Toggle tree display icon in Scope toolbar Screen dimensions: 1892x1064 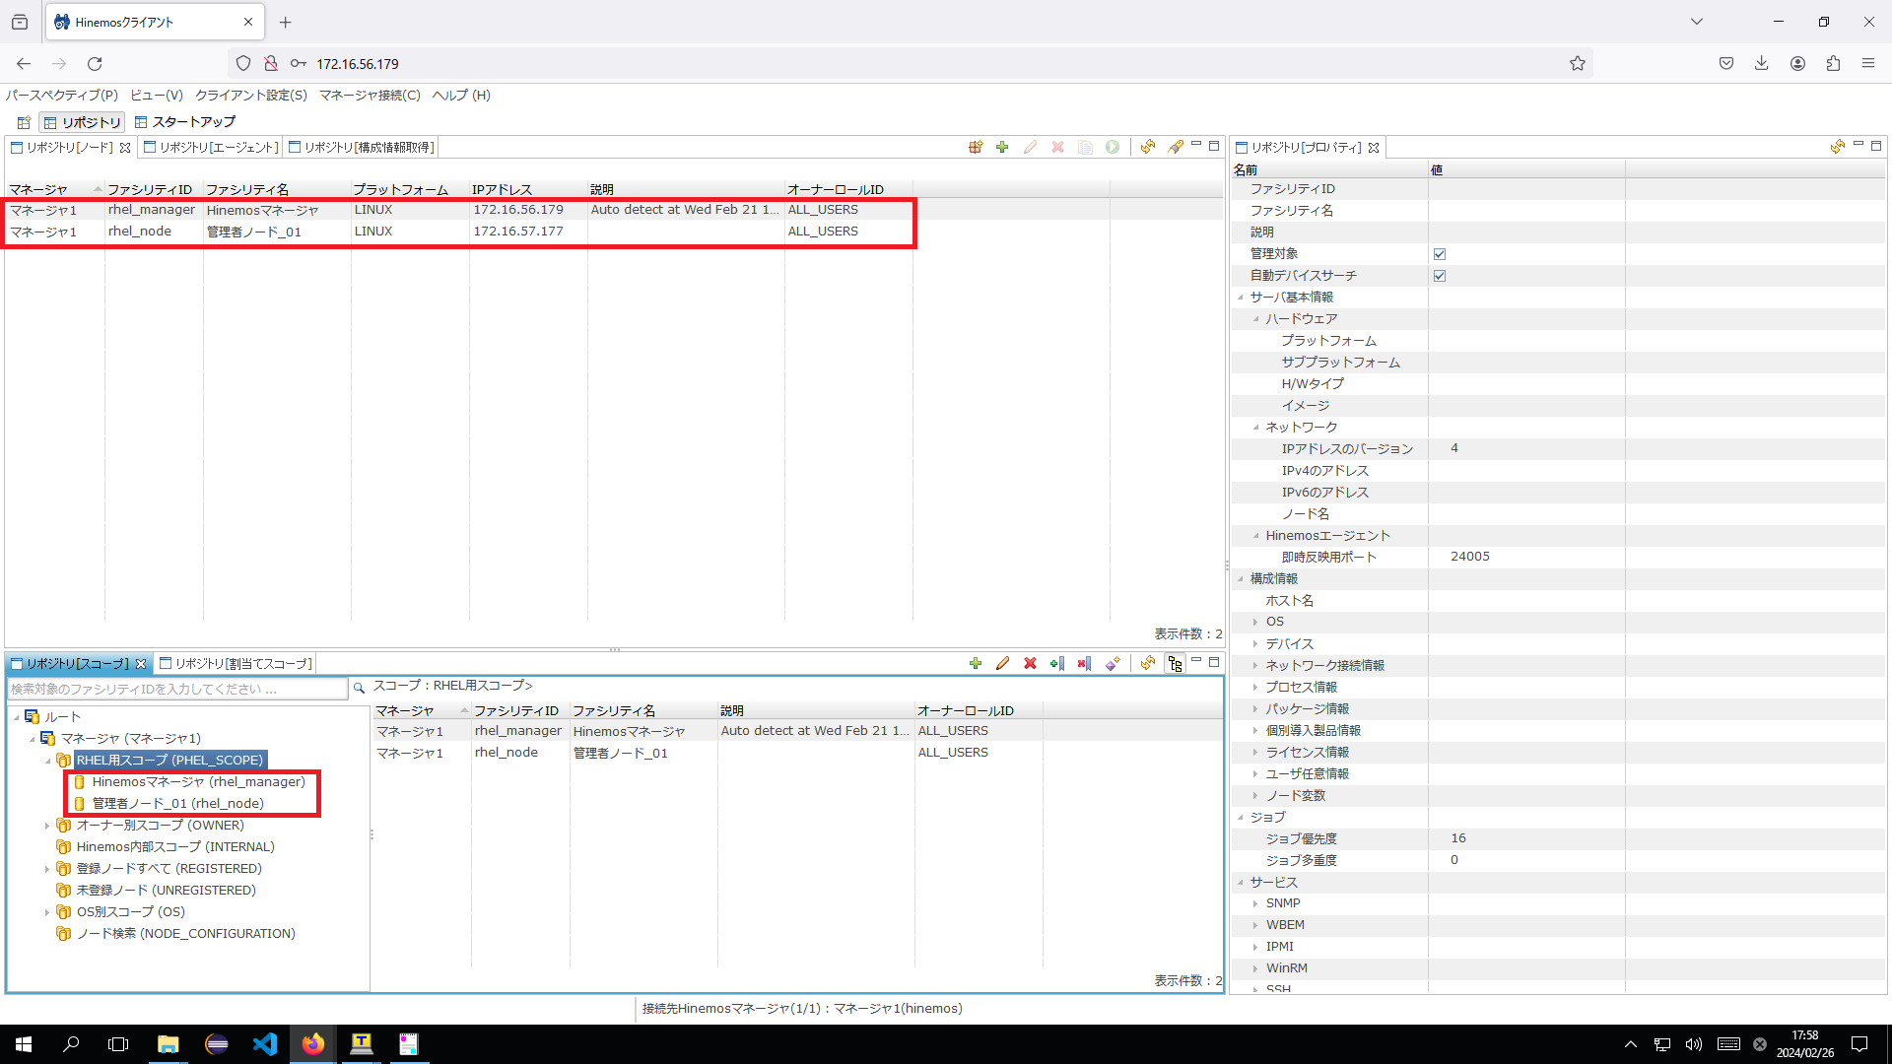(1175, 663)
